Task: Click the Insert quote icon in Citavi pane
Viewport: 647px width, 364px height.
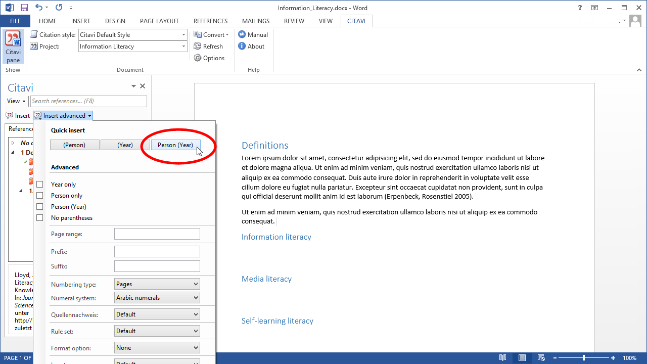Action: (9, 115)
